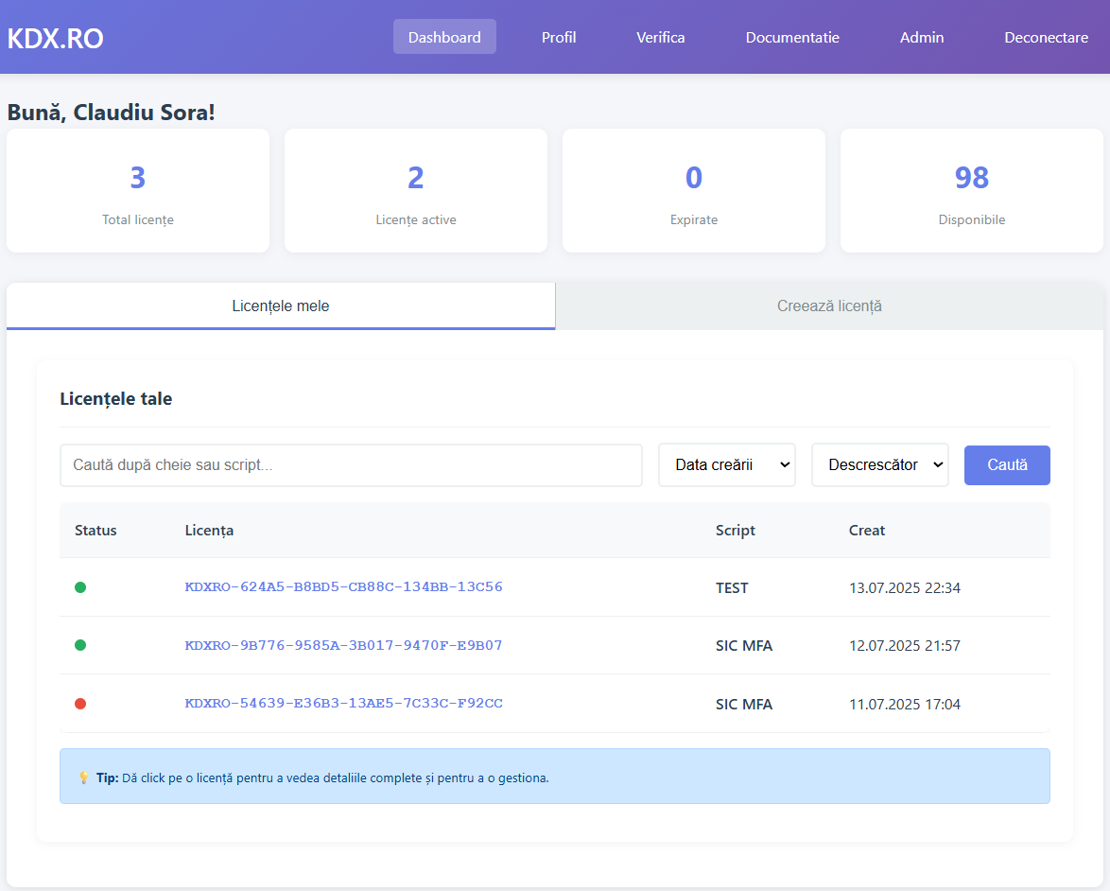
Task: Click the search input for key or script
Action: click(x=351, y=464)
